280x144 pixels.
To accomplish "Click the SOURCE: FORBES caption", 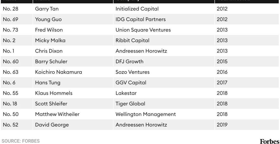I will 20,141.
